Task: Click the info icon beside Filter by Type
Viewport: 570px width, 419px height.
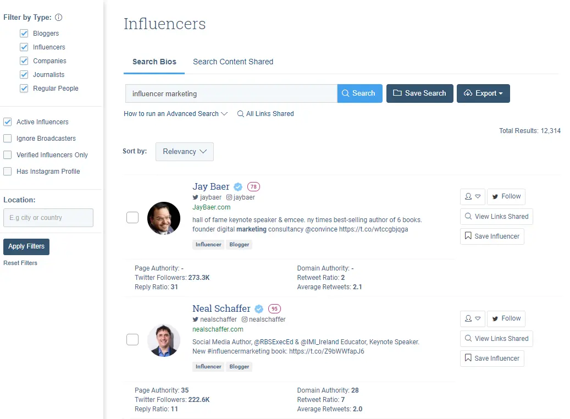Action: pos(59,18)
